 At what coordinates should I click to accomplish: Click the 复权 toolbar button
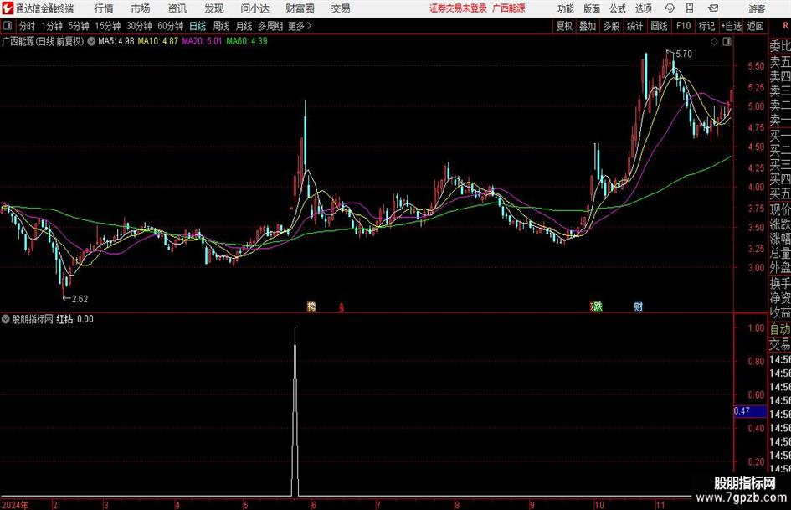pos(564,26)
